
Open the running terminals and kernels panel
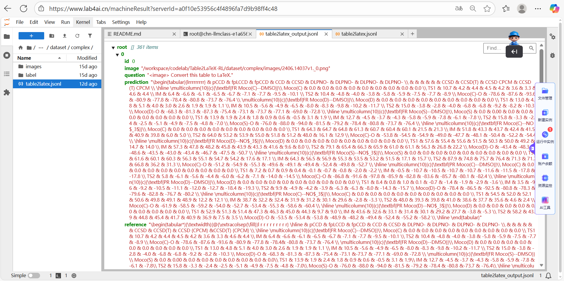pyautogui.click(x=7, y=55)
